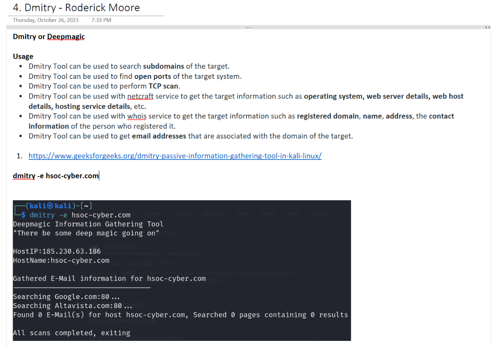Open the geeksforgeeks.org dmitry article link
Screen dimensions: 494x347
pos(175,156)
